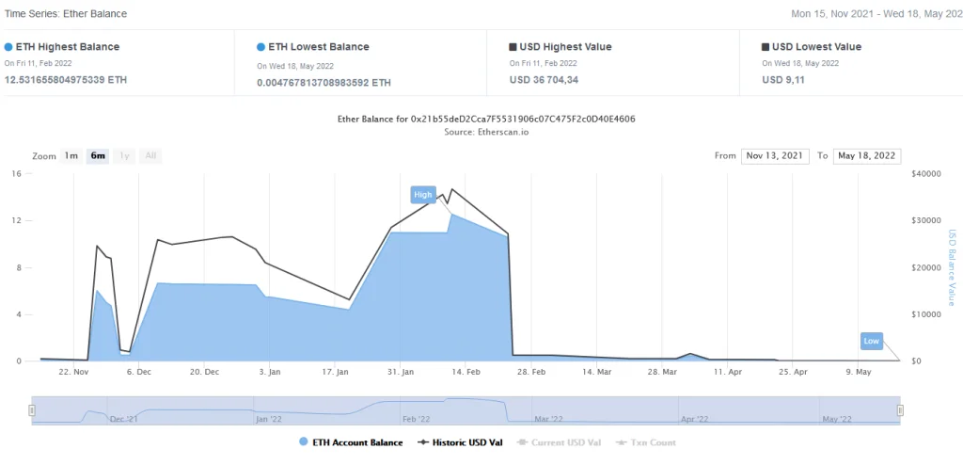Toggle Txn Count legend series
The height and width of the screenshot is (465, 963).
pyautogui.click(x=645, y=442)
